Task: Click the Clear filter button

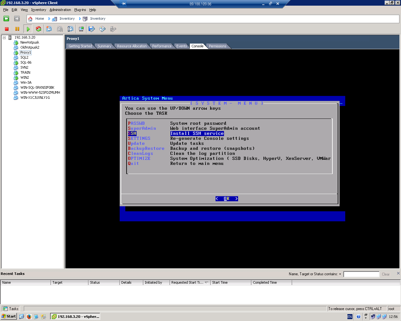Action: [x=386, y=274]
